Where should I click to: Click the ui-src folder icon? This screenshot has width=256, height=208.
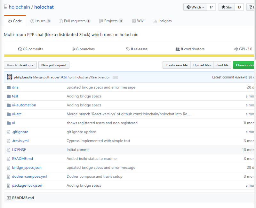pos(9,114)
